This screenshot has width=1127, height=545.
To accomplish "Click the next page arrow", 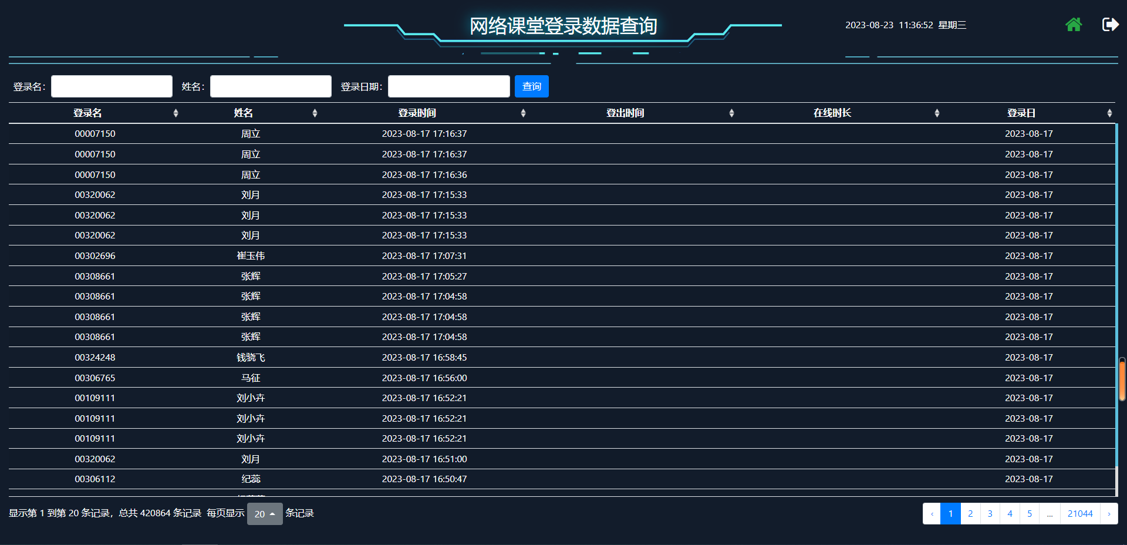I will [1109, 514].
